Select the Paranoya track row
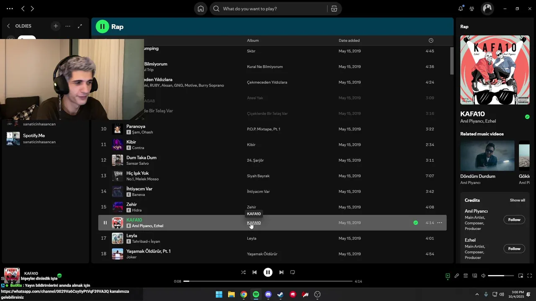The image size is (536, 301). 272,129
